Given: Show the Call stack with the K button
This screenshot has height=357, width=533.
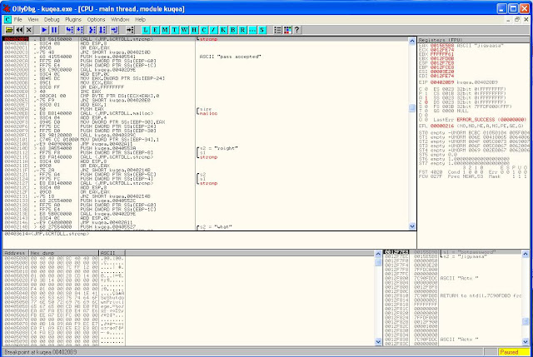Looking at the screenshot, I should [x=223, y=30].
